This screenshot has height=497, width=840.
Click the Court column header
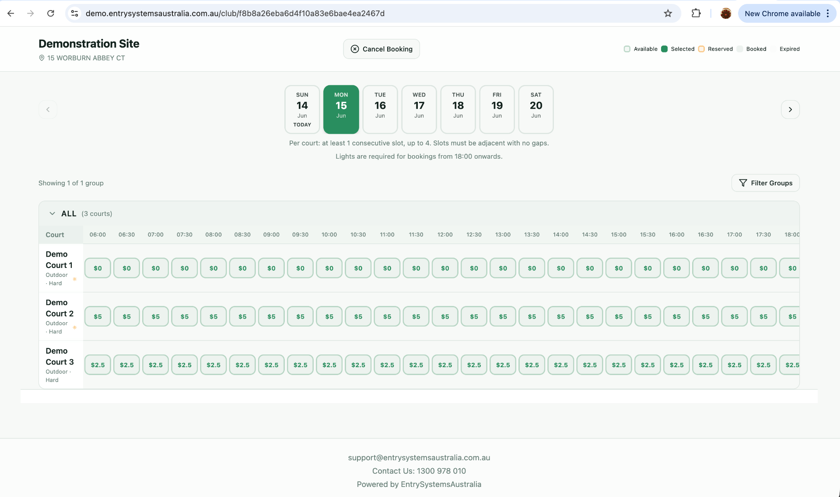(55, 235)
